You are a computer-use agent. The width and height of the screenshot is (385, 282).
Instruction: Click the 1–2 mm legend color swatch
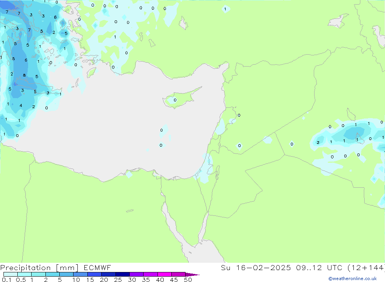coord(38,274)
